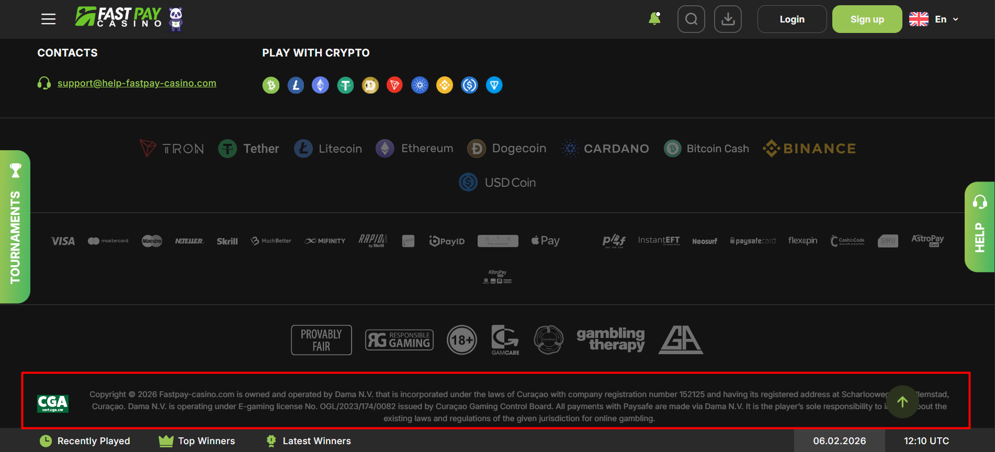
Task: Open the Top Winners tab
Action: point(197,441)
